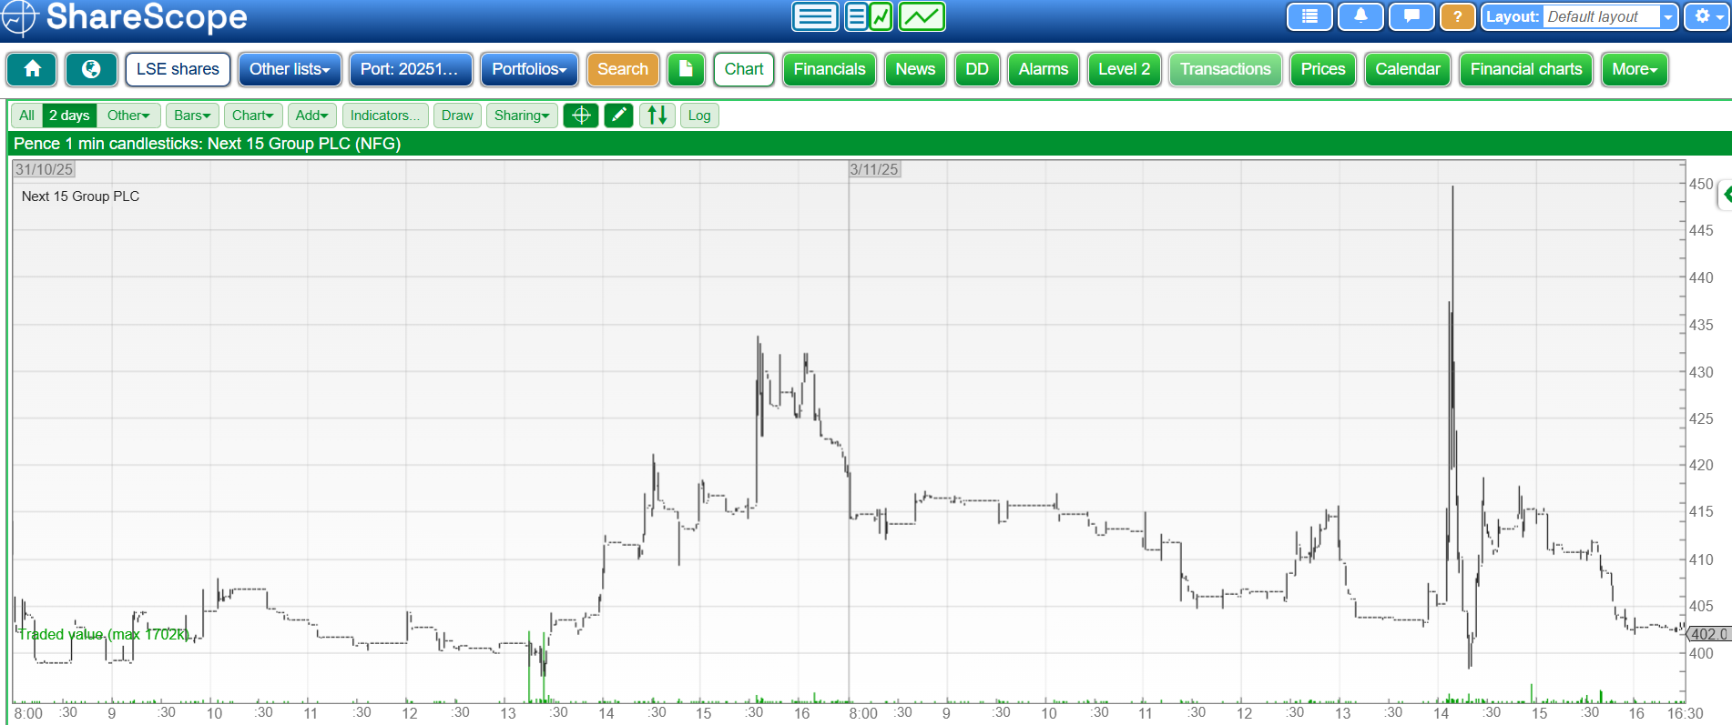Open the Add dropdown in chart toolbar

click(x=312, y=116)
